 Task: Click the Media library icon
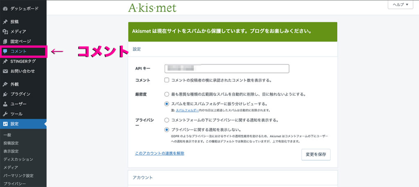pyautogui.click(x=5, y=31)
